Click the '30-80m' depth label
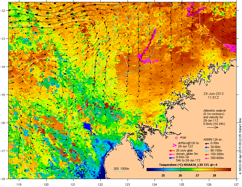This screenshot has width=242, height=187. pyautogui.click(x=215, y=147)
